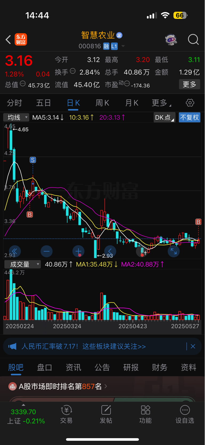Tap MA5:3.14 moving average label
This screenshot has width=205, height=445.
[48, 117]
